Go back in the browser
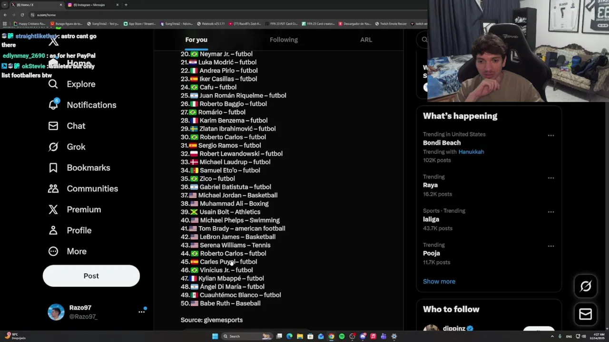The image size is (609, 342). [5, 15]
